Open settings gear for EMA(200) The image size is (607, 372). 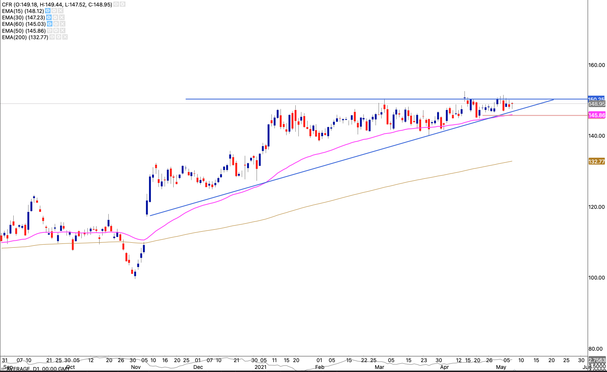59,37
